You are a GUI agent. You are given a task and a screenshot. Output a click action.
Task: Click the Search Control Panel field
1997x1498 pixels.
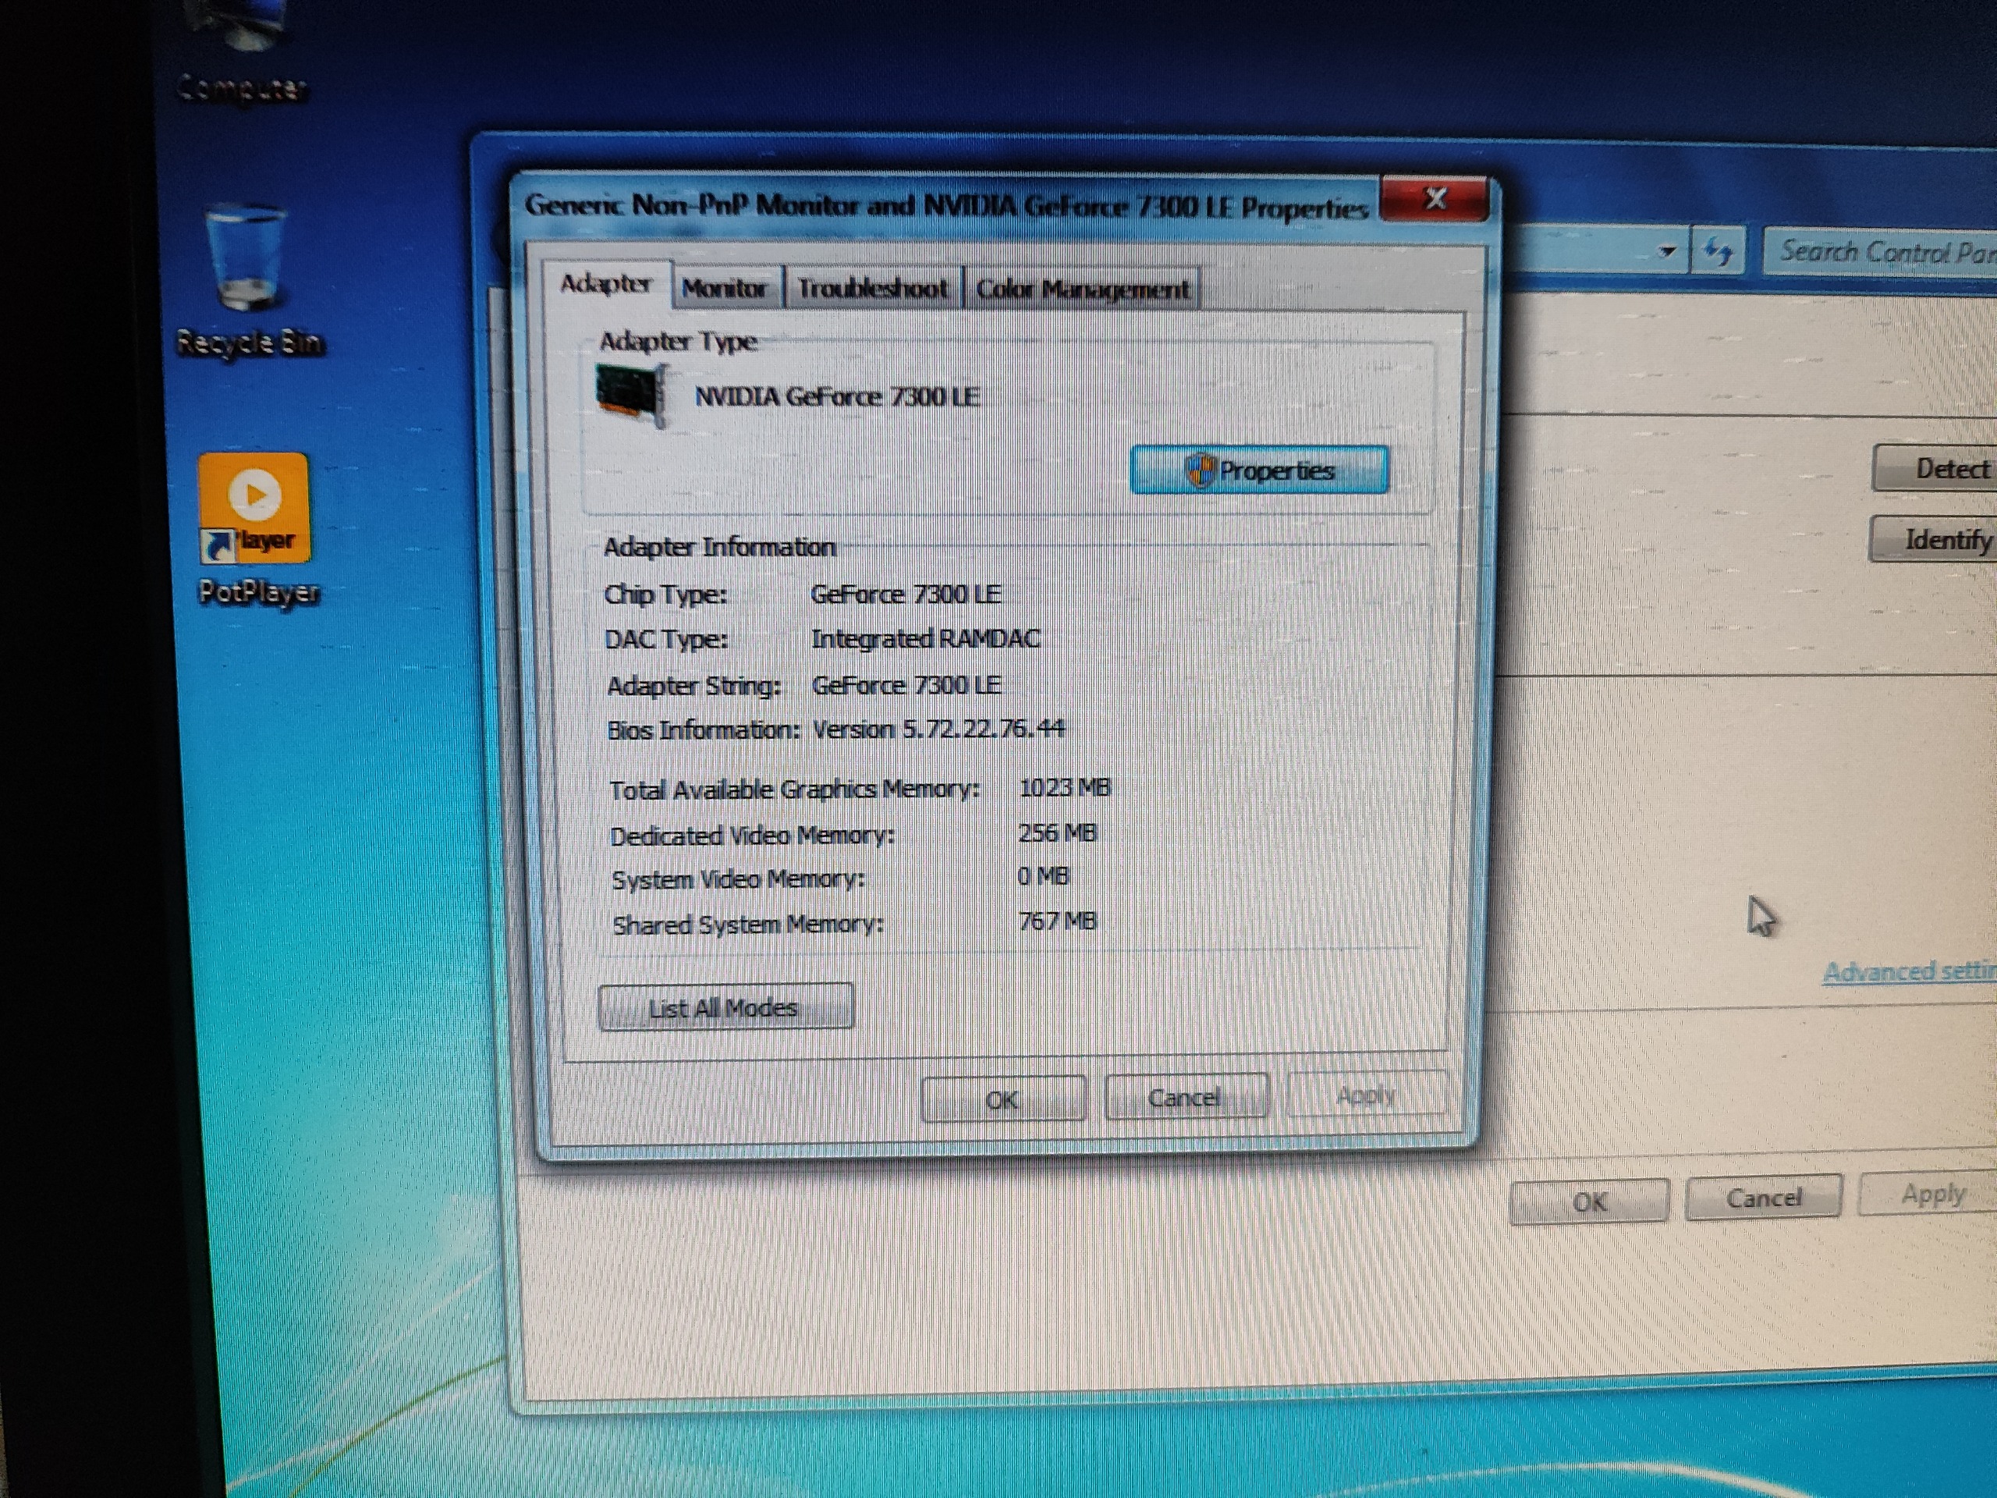coord(1882,251)
